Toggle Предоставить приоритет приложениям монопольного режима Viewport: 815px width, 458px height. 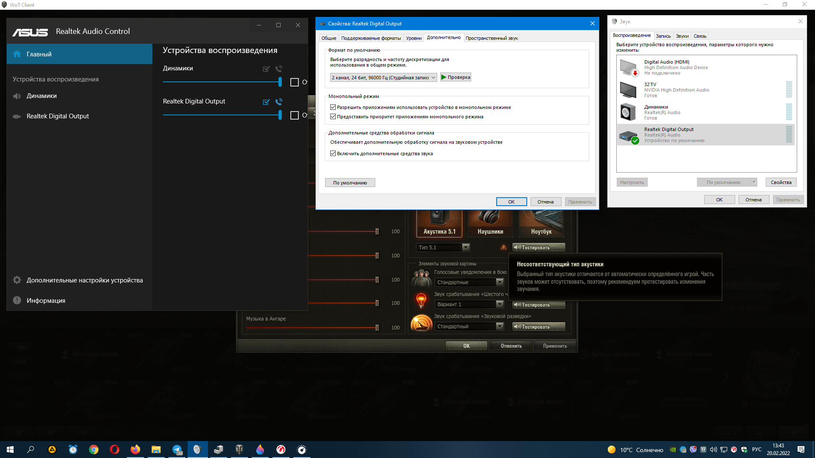pyautogui.click(x=333, y=117)
